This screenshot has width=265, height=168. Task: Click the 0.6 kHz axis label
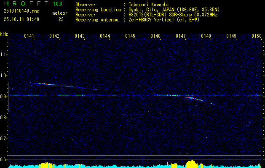click(x=3, y=160)
